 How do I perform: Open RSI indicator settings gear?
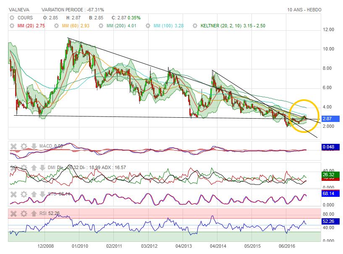[24, 214]
